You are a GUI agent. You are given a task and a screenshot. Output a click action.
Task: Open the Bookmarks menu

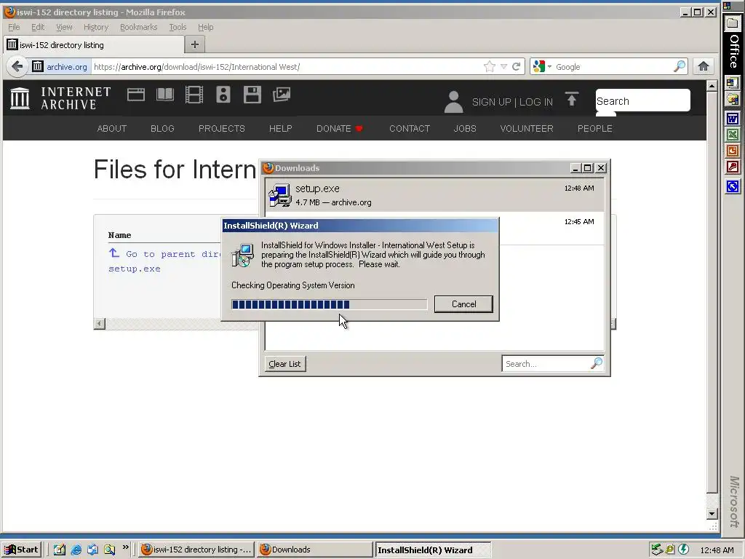(138, 27)
